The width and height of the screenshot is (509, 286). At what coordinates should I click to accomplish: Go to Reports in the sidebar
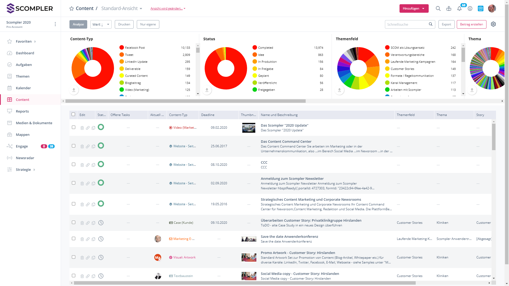[22, 111]
